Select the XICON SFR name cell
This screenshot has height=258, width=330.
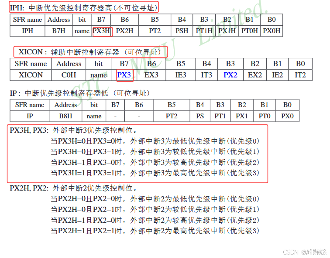pyautogui.click(x=31, y=75)
